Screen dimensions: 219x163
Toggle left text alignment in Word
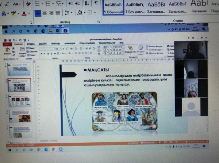(x=38, y=13)
